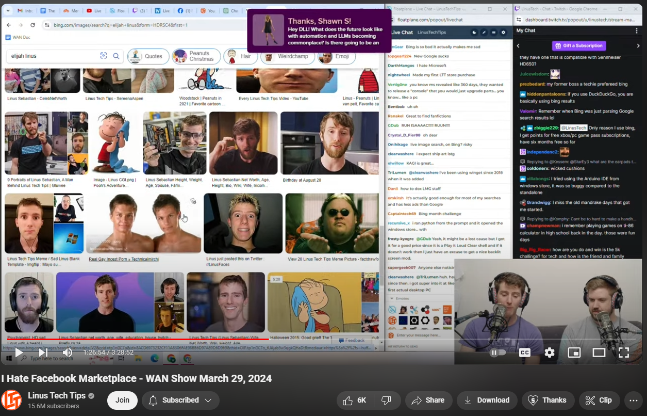Send a Thanks to the creator
The height and width of the screenshot is (416, 647).
tap(548, 400)
